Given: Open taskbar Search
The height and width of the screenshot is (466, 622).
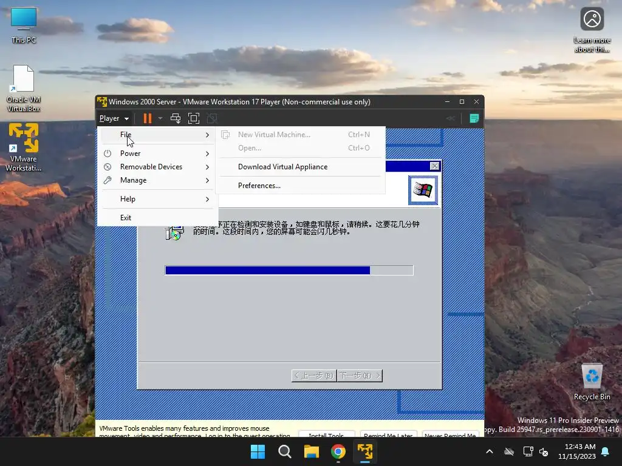Looking at the screenshot, I should tap(284, 451).
